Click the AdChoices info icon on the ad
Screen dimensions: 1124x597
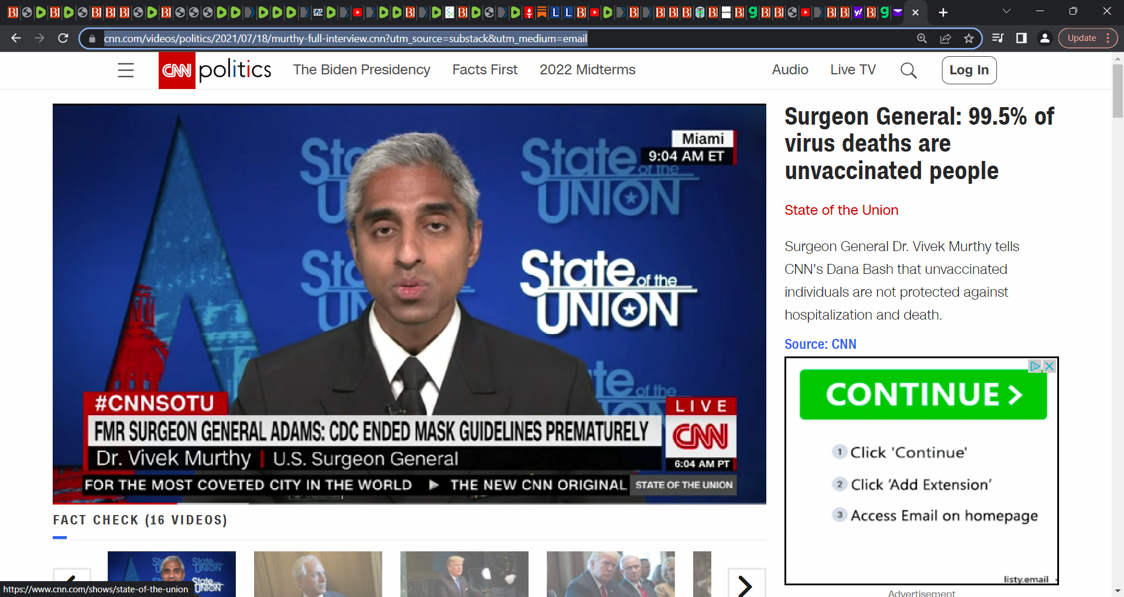[x=1035, y=366]
